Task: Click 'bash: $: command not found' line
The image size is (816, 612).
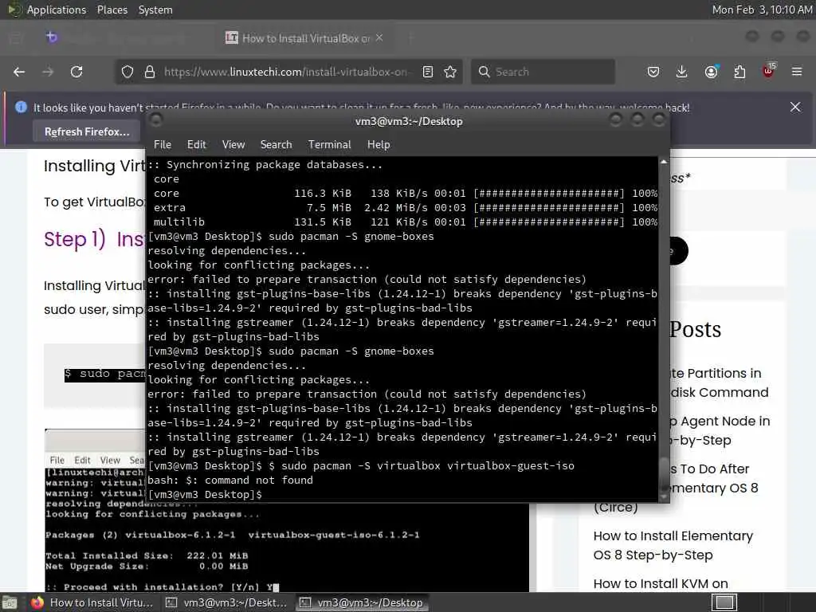Action: coord(230,480)
